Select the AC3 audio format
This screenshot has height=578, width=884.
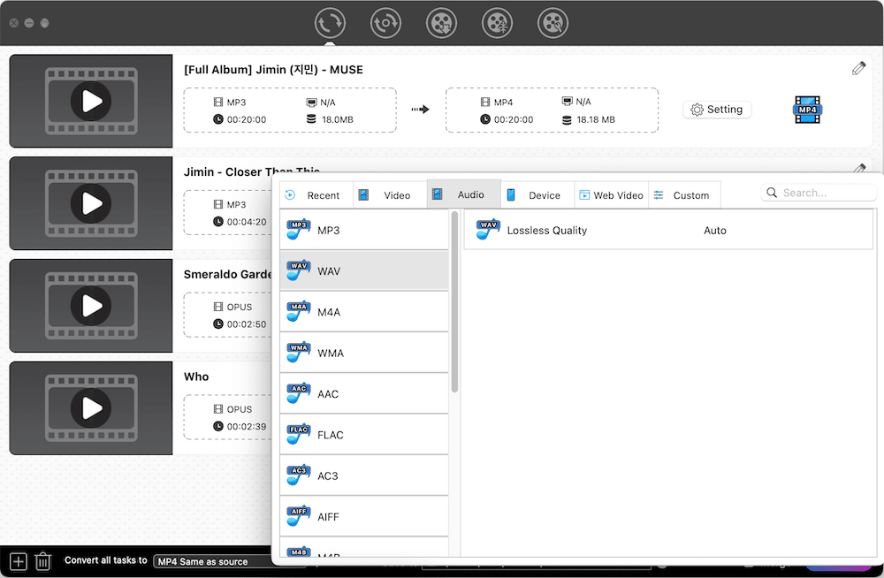(x=364, y=475)
